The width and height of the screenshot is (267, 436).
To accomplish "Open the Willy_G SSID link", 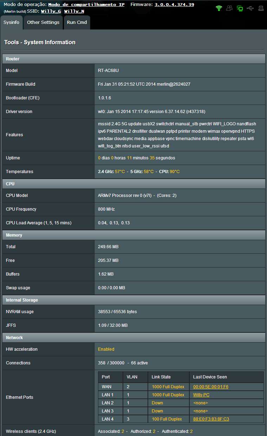I will (x=51, y=11).
